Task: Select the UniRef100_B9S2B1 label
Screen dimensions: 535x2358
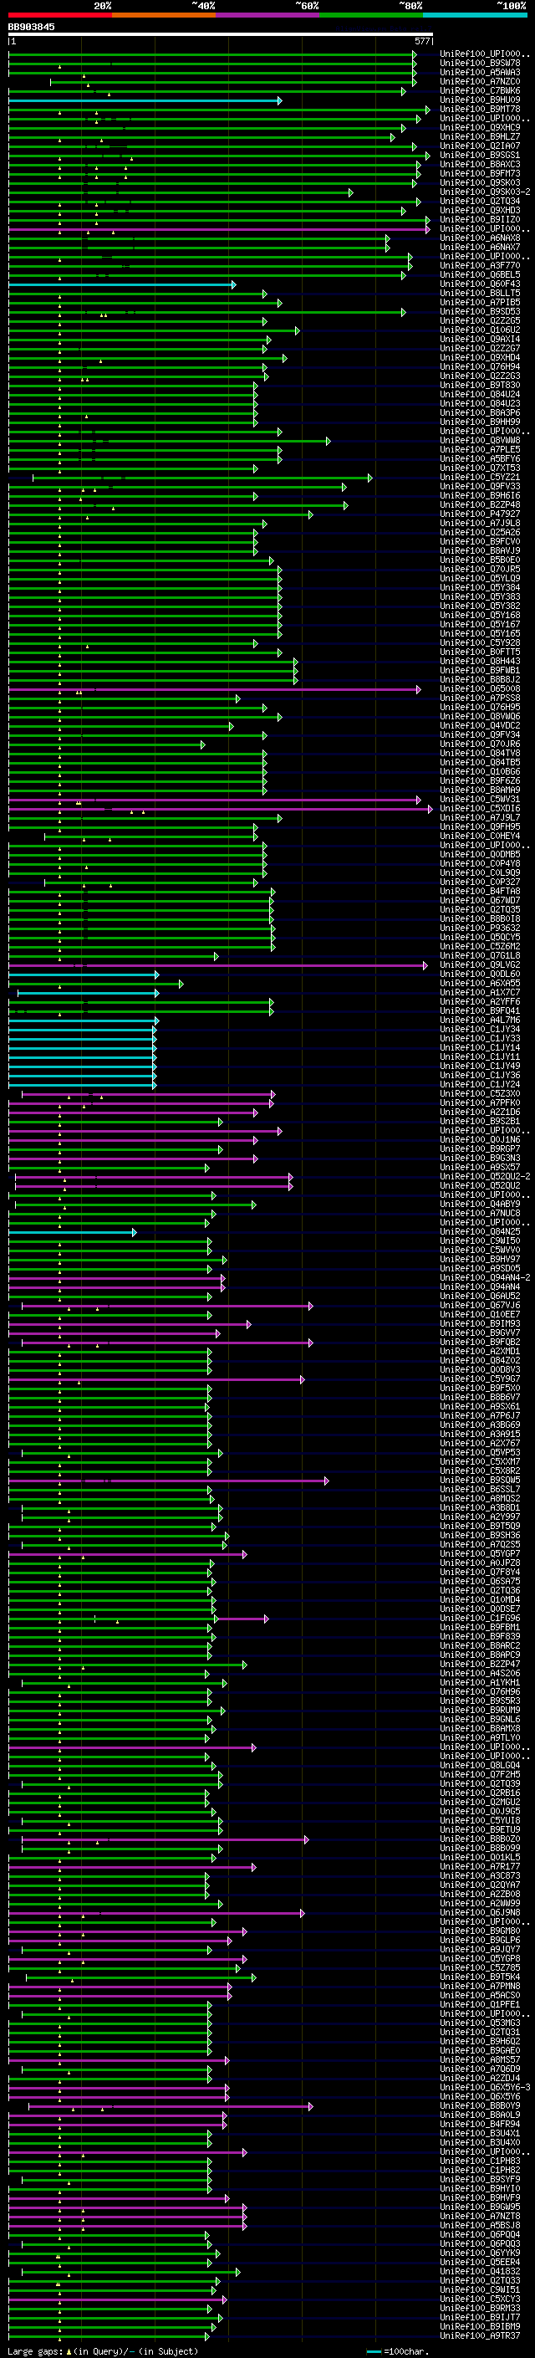Action: pos(480,1120)
